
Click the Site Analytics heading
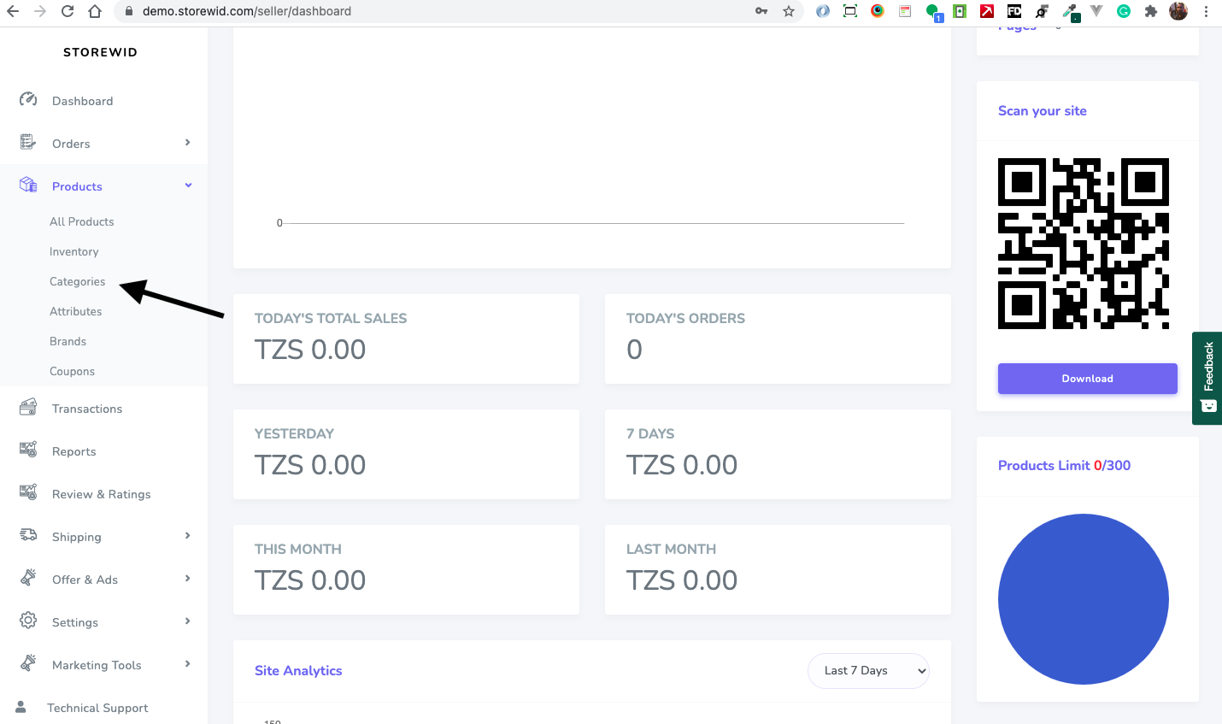pyautogui.click(x=298, y=671)
